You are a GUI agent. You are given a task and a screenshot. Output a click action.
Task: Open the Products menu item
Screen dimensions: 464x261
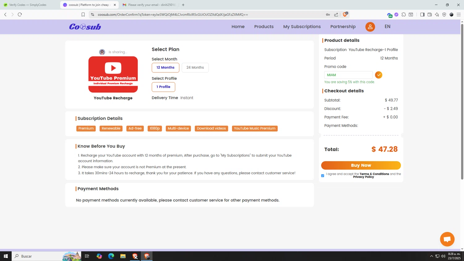pyautogui.click(x=264, y=27)
